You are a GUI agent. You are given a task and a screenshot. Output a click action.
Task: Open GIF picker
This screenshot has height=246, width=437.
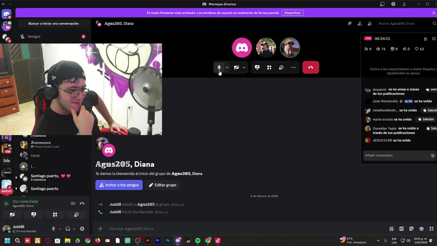tap(401, 229)
